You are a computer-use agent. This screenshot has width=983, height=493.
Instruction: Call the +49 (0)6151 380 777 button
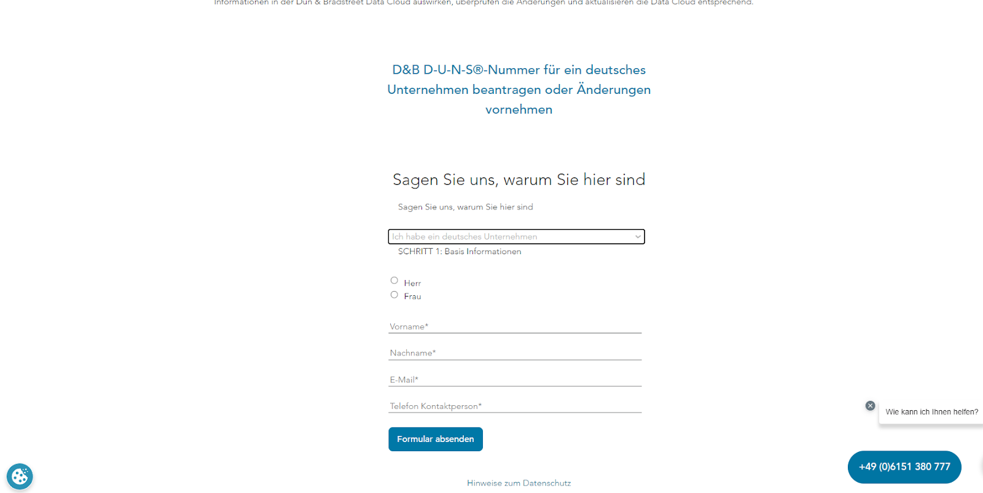pyautogui.click(x=904, y=467)
